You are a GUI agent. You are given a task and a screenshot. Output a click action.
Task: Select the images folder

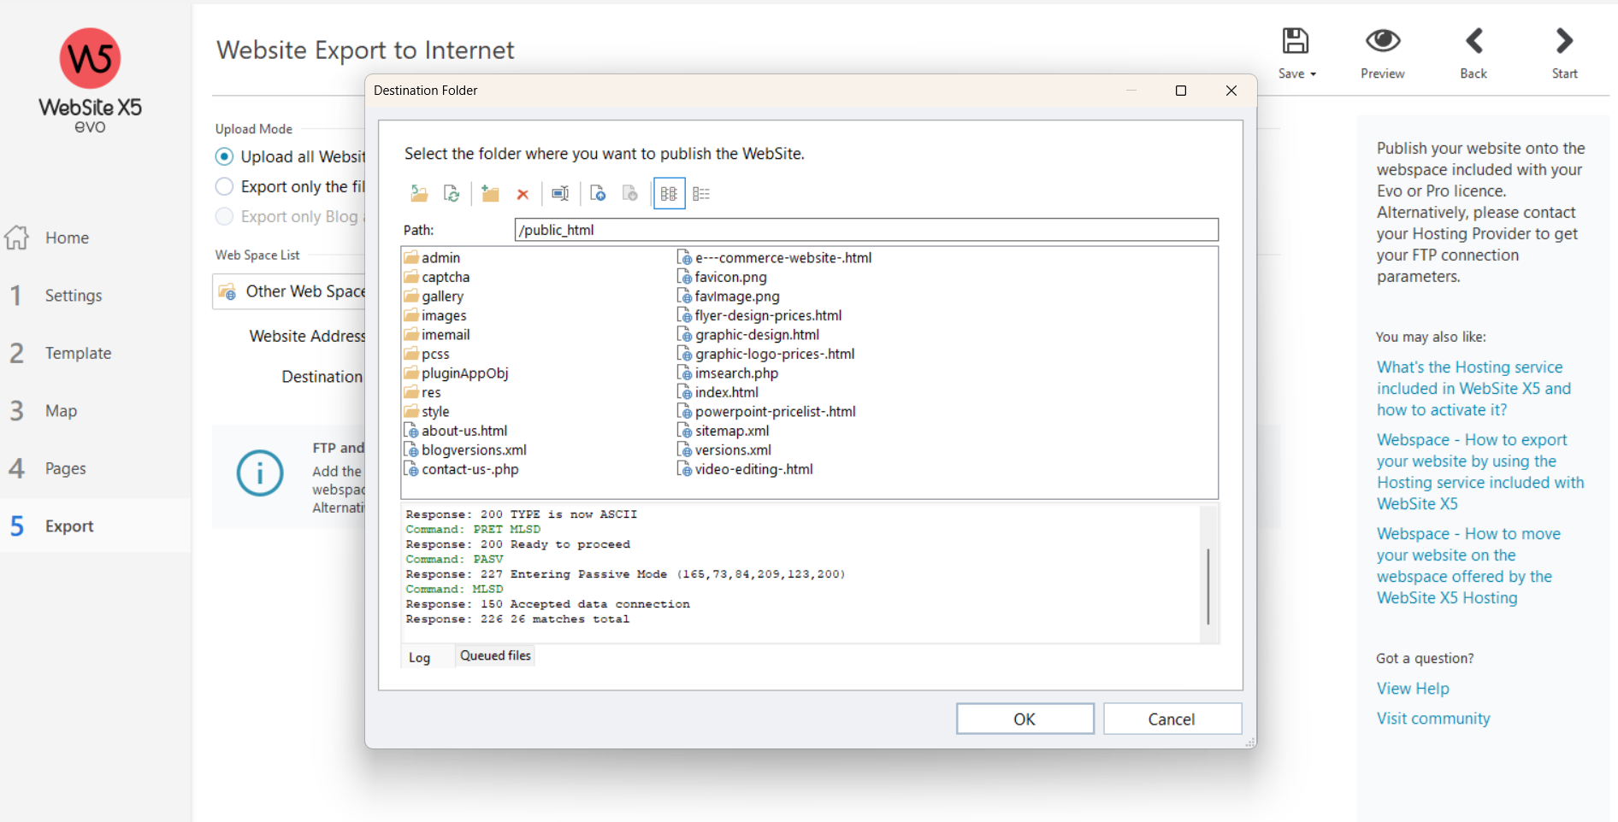click(x=435, y=315)
